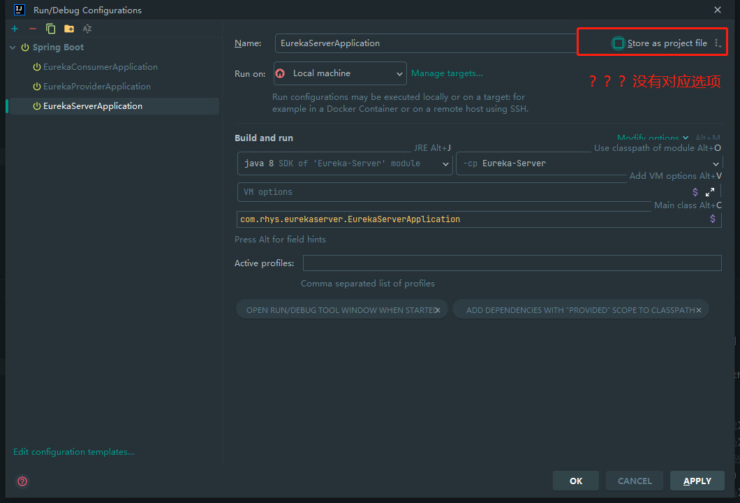Open the Manage targets link
The width and height of the screenshot is (740, 503).
[x=447, y=73]
